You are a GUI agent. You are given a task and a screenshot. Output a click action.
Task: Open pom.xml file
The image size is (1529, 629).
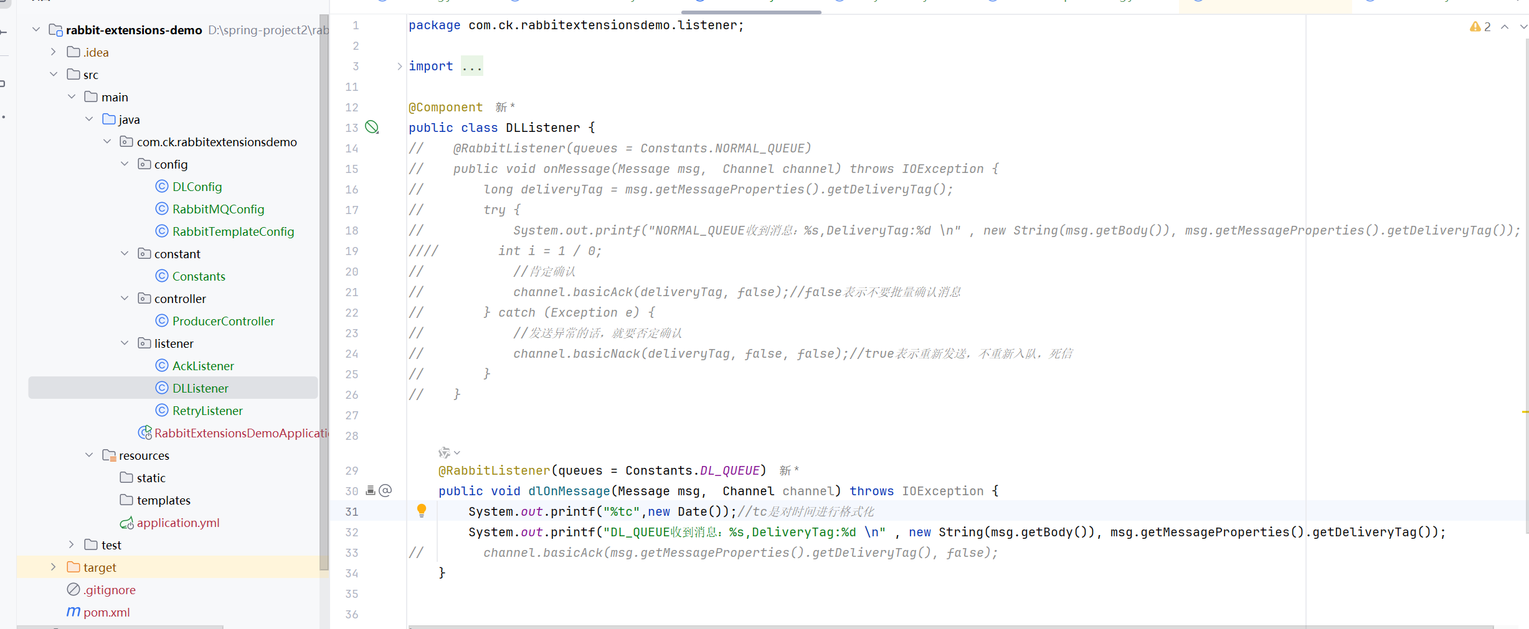[x=107, y=612]
